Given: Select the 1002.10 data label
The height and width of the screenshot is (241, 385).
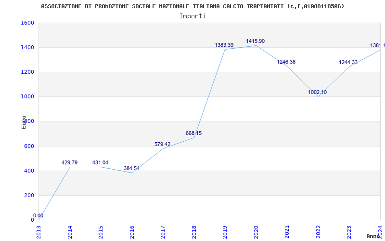Looking at the screenshot, I should coord(317,93).
